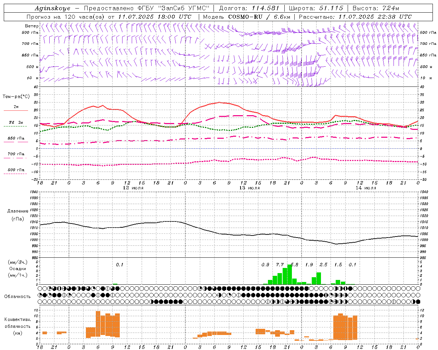The height and width of the screenshot is (350, 438).
Task: Select the elevation text "Высота: 724м"
Action: pos(376,8)
